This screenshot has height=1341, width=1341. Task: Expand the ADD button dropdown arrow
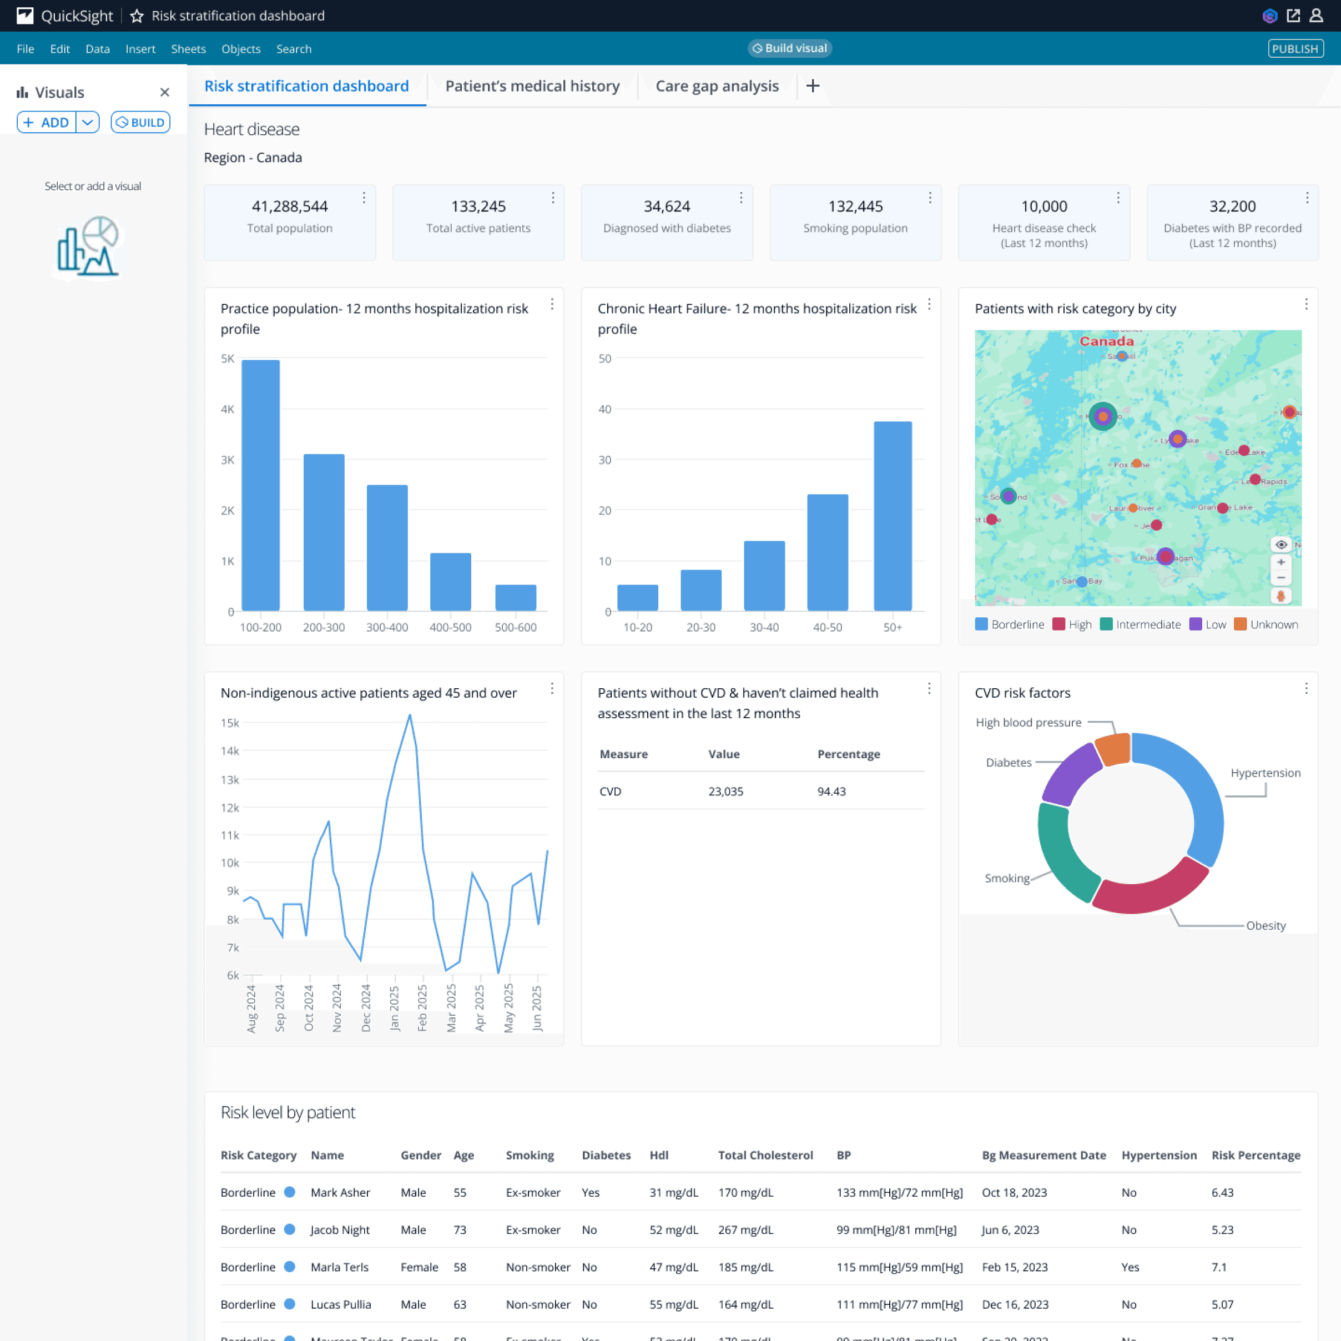pyautogui.click(x=88, y=123)
